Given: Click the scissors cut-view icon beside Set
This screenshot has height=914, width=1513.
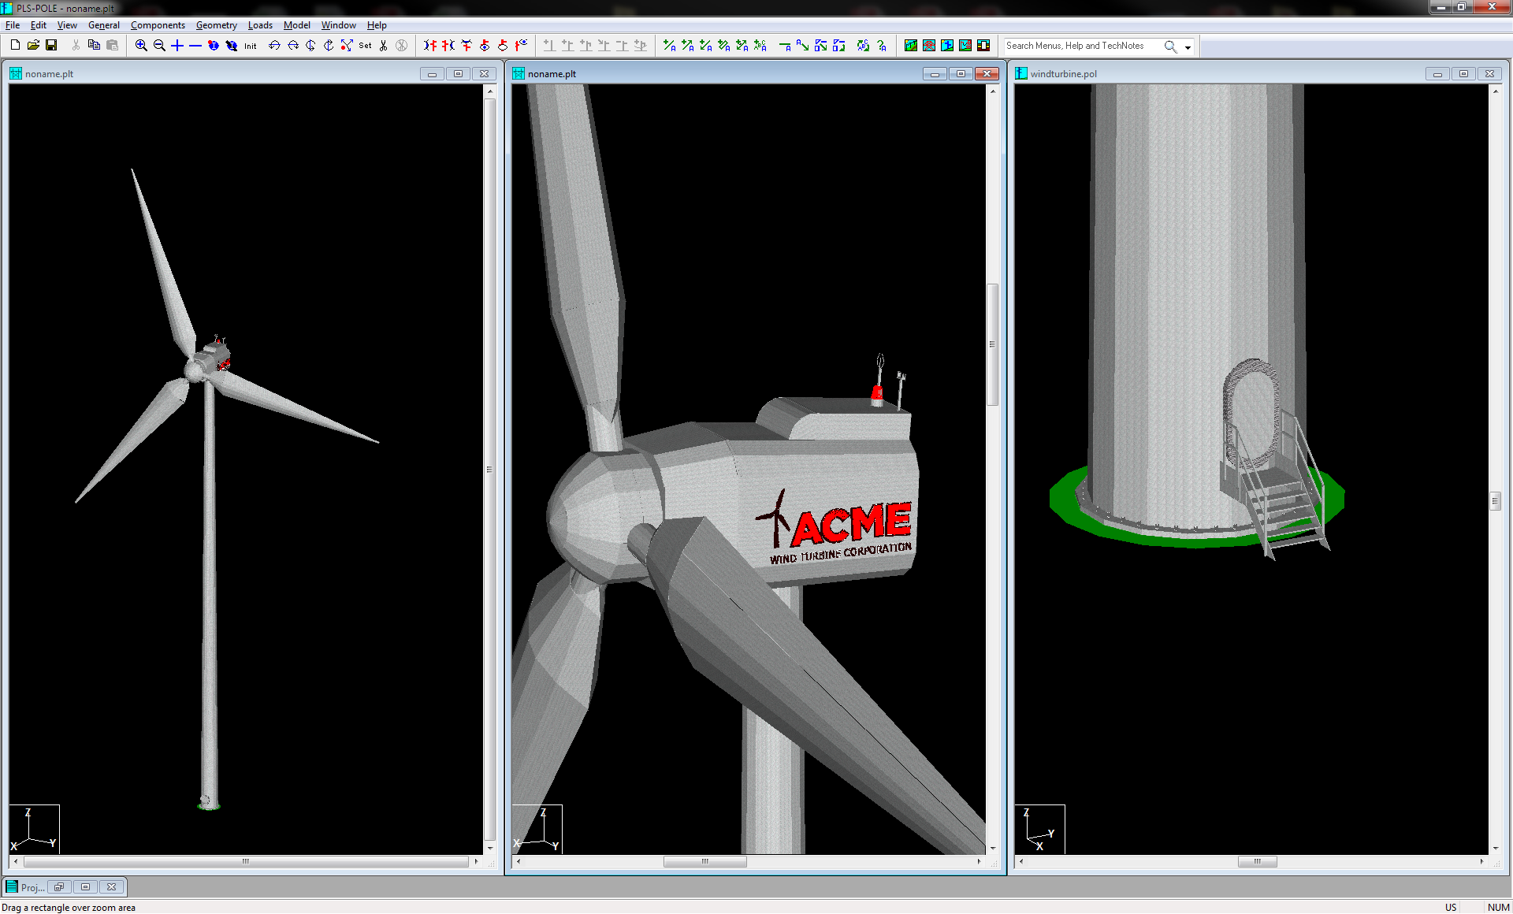Looking at the screenshot, I should [384, 46].
